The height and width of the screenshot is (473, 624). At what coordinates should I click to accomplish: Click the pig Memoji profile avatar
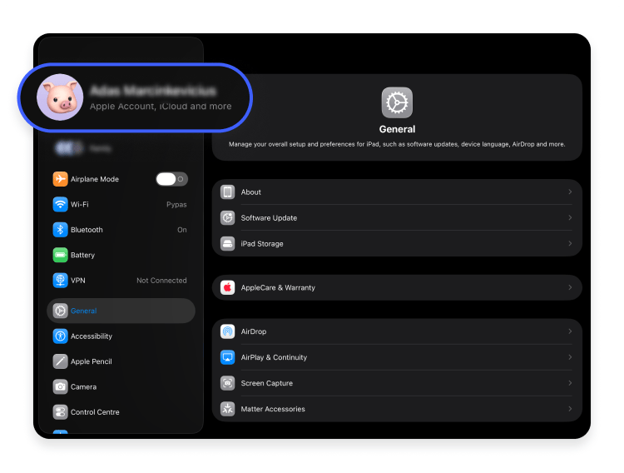tap(60, 97)
